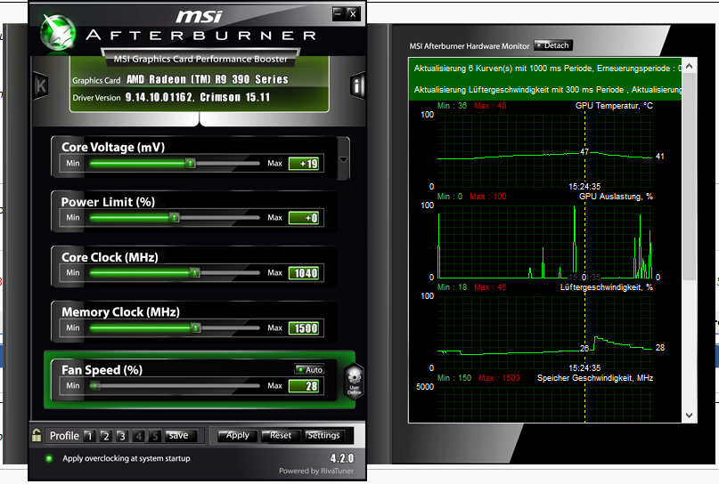Reset settings to defaults
The height and width of the screenshot is (484, 719).
point(280,435)
